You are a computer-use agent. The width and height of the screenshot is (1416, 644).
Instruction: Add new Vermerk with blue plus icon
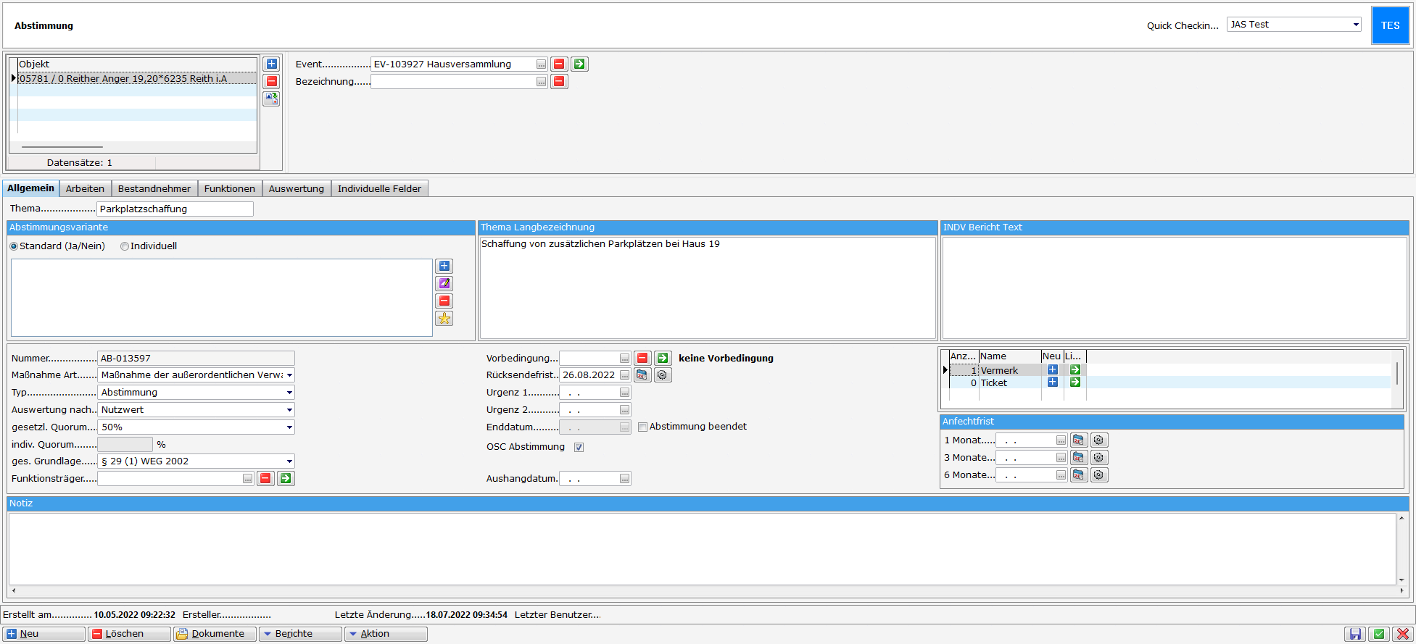click(x=1052, y=370)
